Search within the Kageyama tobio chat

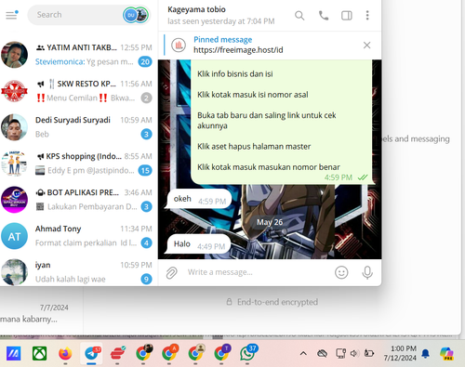299,15
